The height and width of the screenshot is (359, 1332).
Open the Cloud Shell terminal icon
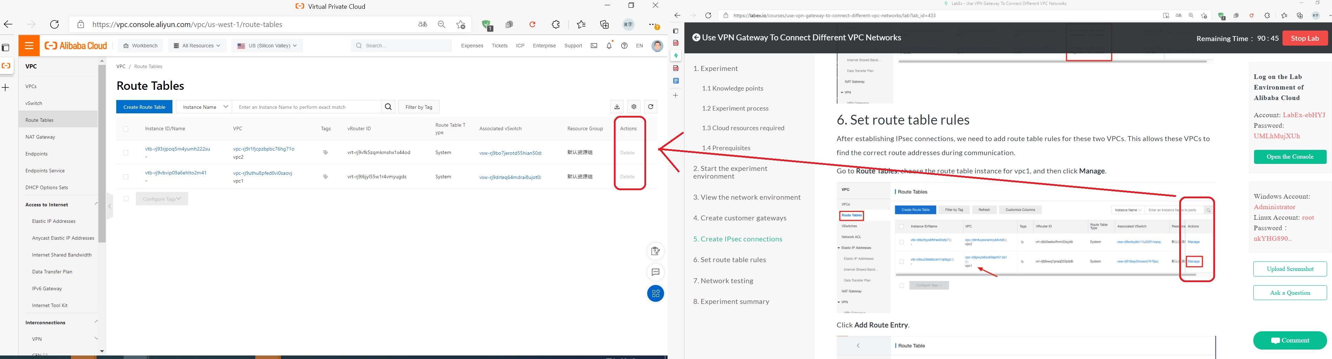(594, 46)
